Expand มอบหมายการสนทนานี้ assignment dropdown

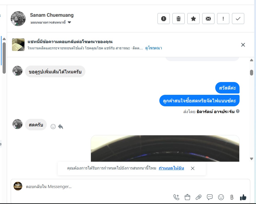[x=51, y=22]
